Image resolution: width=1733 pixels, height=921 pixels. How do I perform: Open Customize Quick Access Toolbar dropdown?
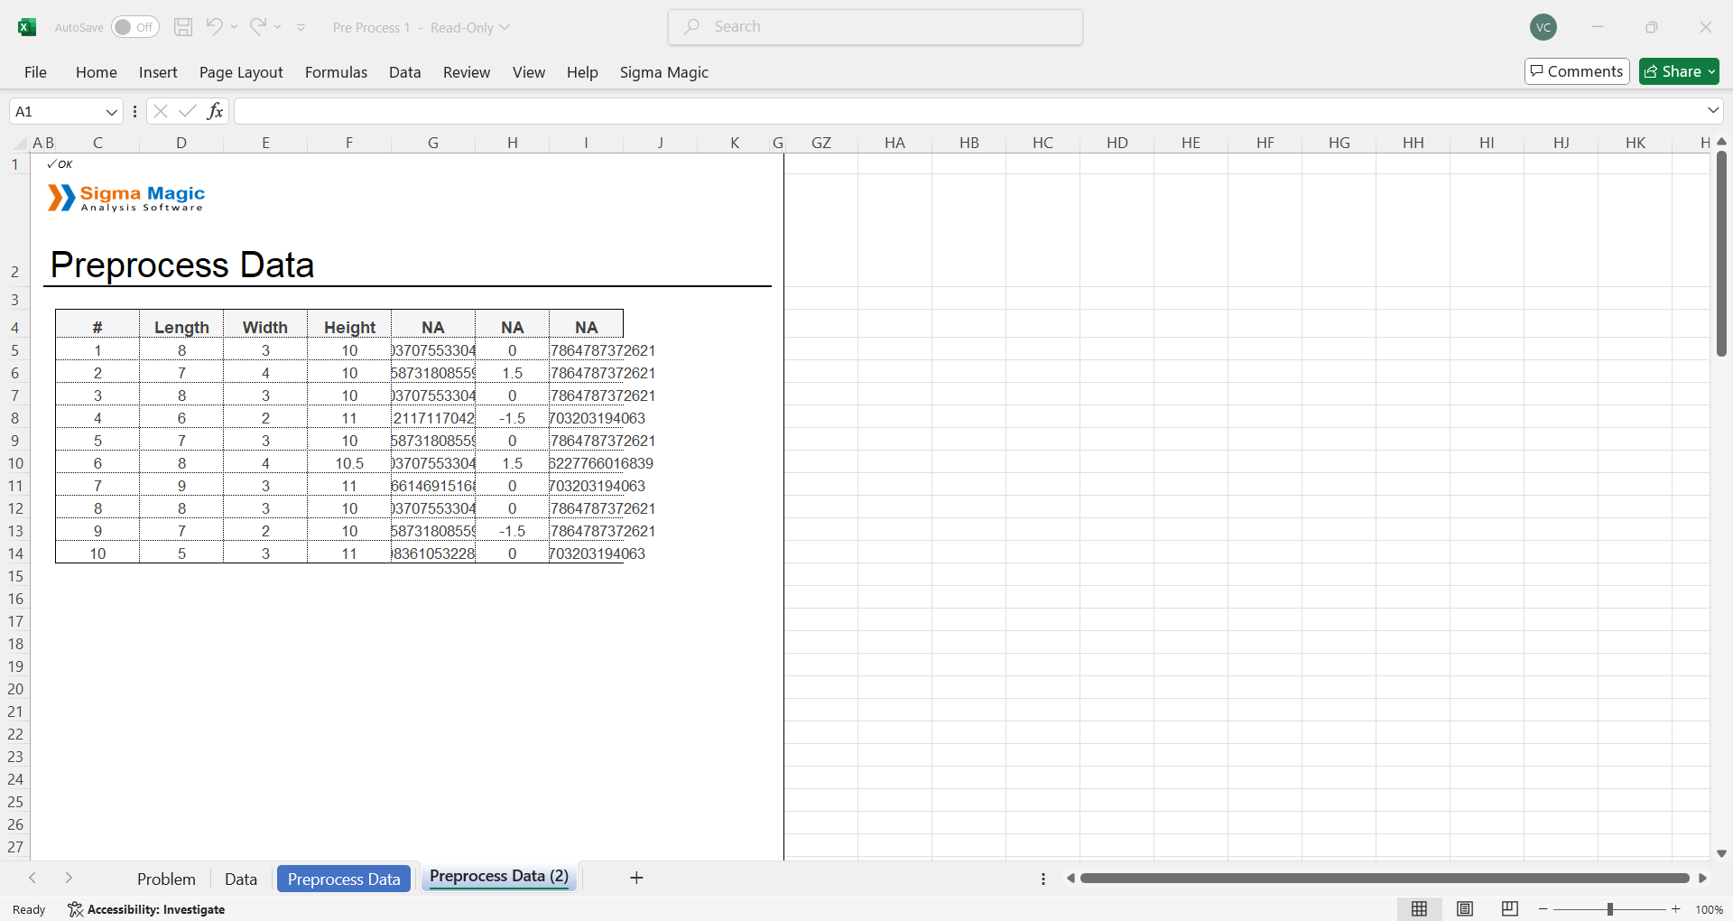301,28
